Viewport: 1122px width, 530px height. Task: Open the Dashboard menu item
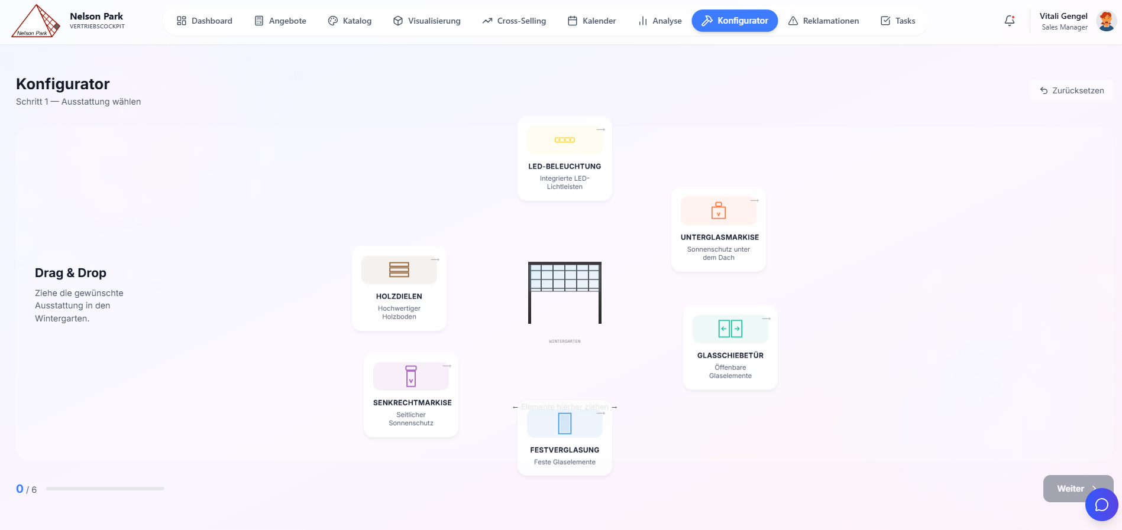click(205, 21)
